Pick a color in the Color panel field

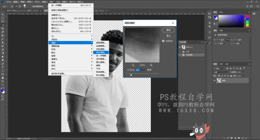pos(231,21)
